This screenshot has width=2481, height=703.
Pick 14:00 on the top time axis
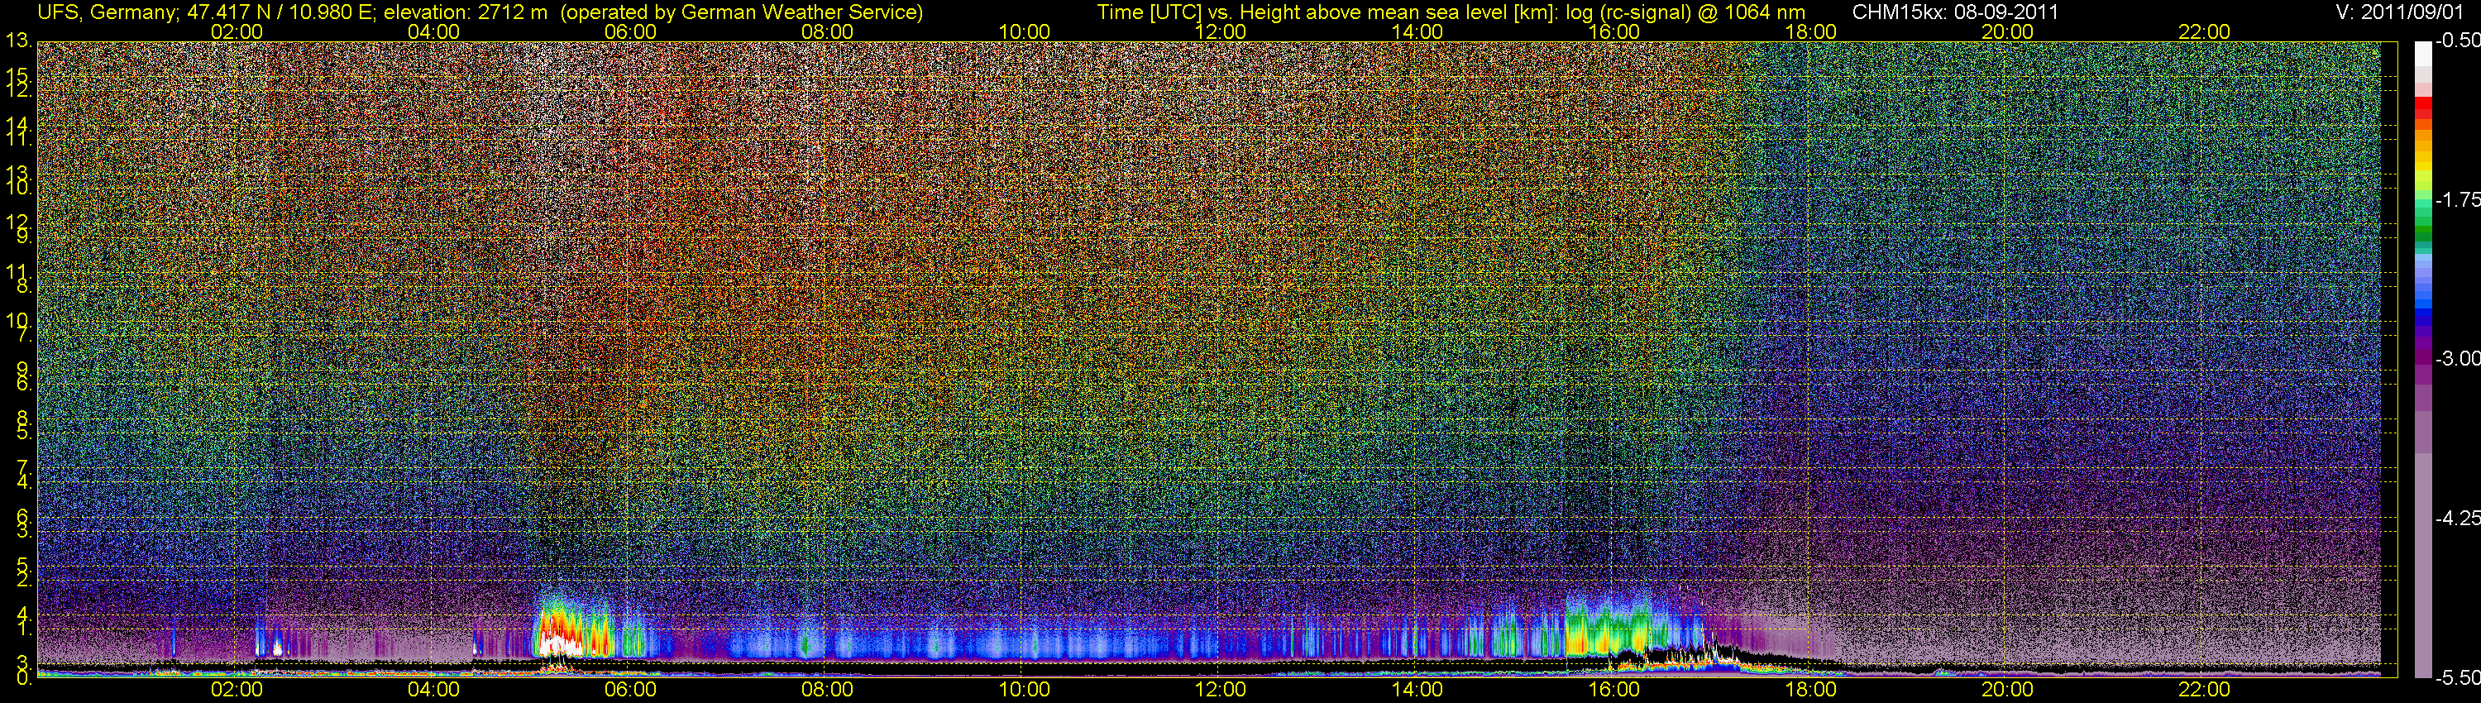tap(1417, 31)
